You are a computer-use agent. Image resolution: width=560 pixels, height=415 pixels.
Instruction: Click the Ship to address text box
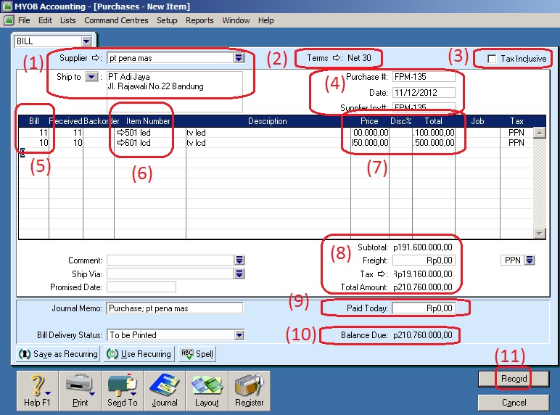pyautogui.click(x=175, y=91)
